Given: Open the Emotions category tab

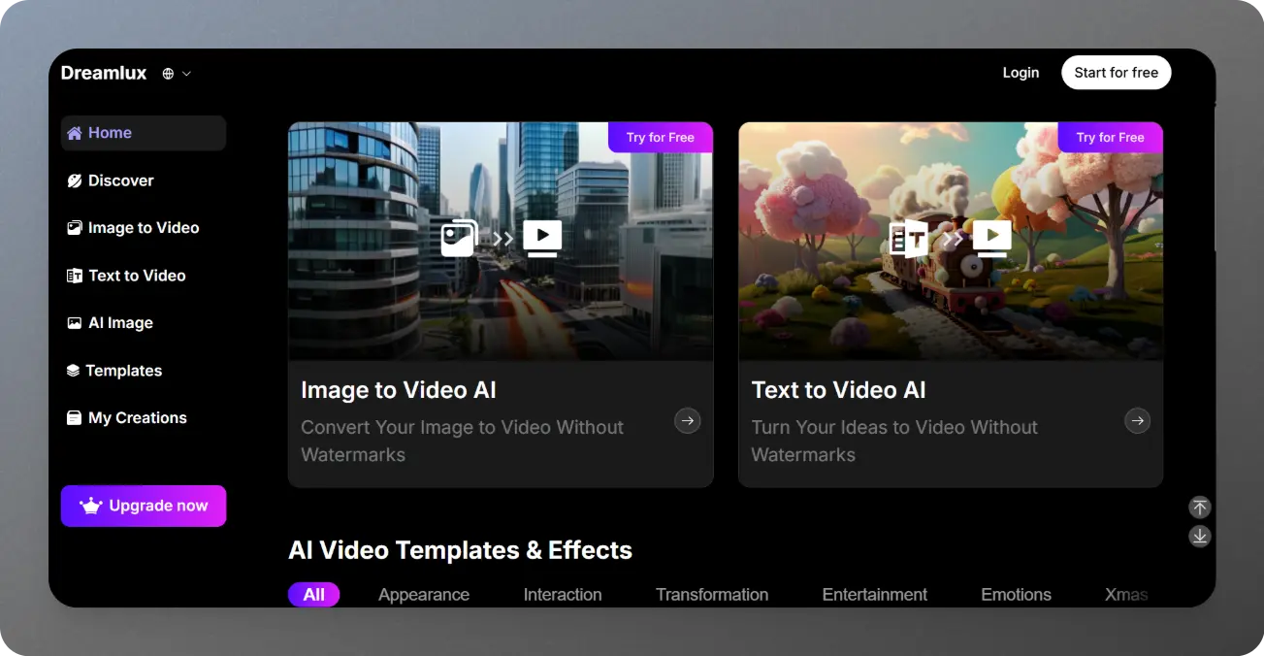Looking at the screenshot, I should [x=1016, y=595].
